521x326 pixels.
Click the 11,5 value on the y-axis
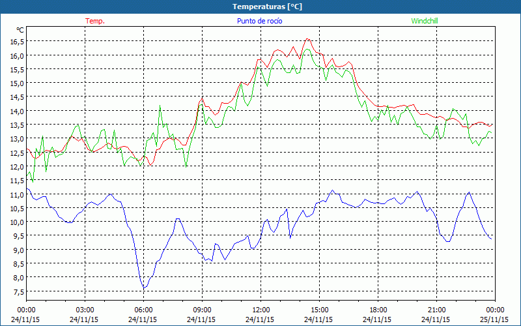(18, 181)
